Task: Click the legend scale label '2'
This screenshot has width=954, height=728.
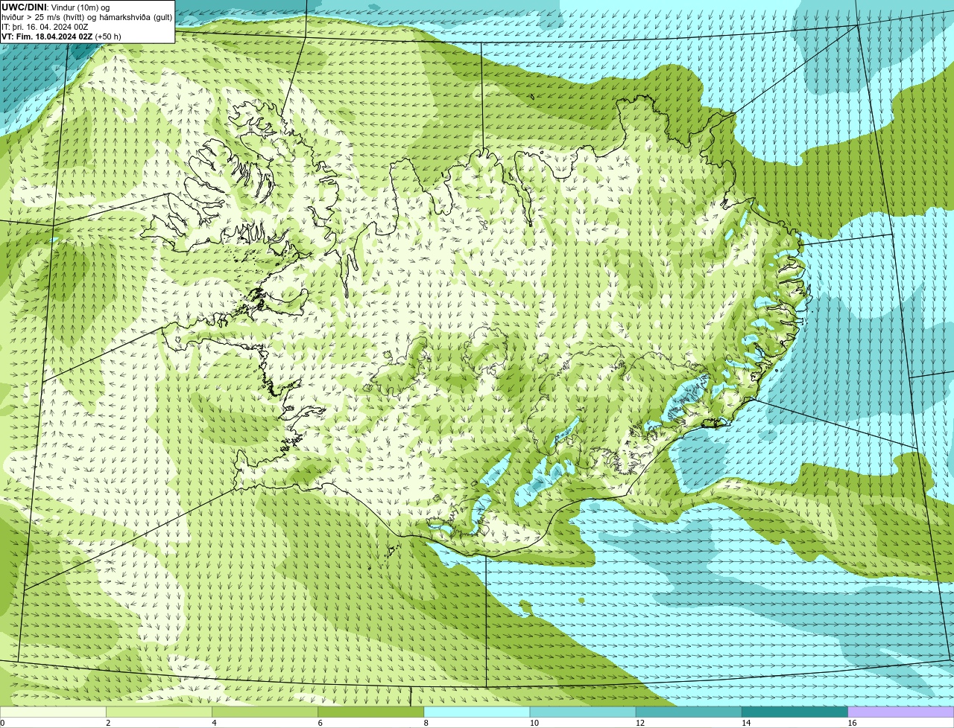Action: [x=108, y=723]
